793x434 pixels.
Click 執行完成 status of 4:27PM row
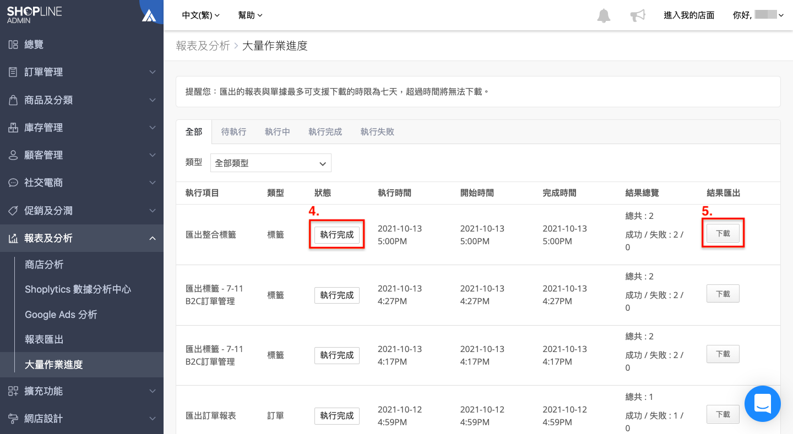[337, 295]
